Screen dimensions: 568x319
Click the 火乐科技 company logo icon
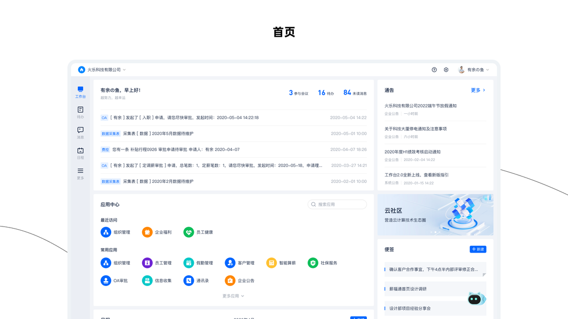pos(81,70)
